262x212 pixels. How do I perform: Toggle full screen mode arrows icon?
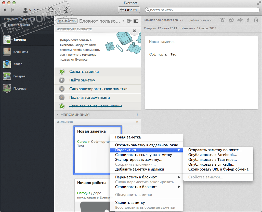point(259,3)
